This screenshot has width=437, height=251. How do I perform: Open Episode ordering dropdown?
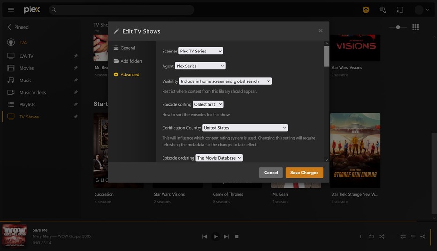219,158
